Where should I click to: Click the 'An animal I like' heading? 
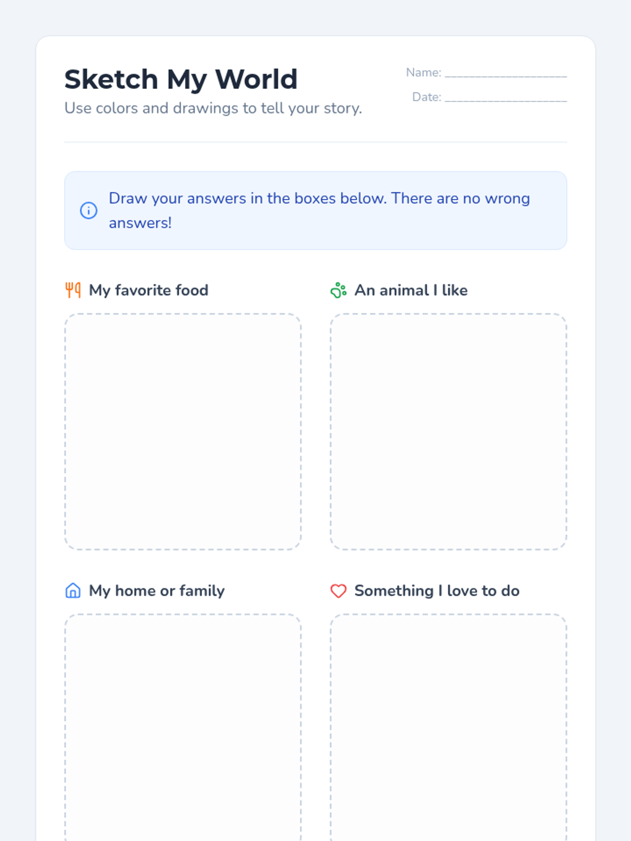click(411, 290)
